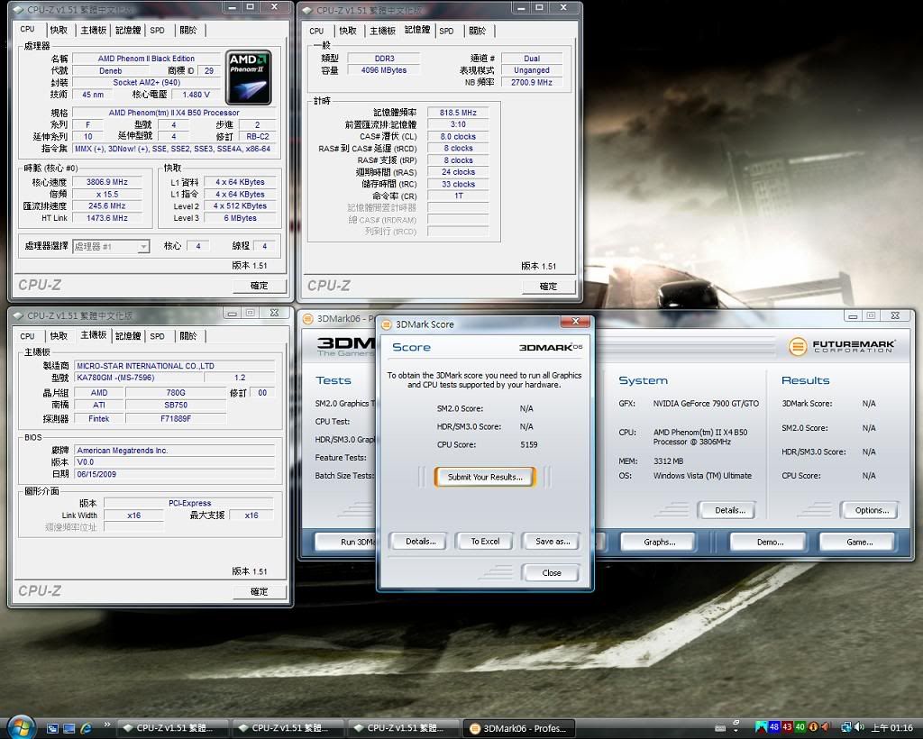The image size is (923, 739).
Task: Switch to the 3DMark06 taskbar button
Action: (519, 727)
